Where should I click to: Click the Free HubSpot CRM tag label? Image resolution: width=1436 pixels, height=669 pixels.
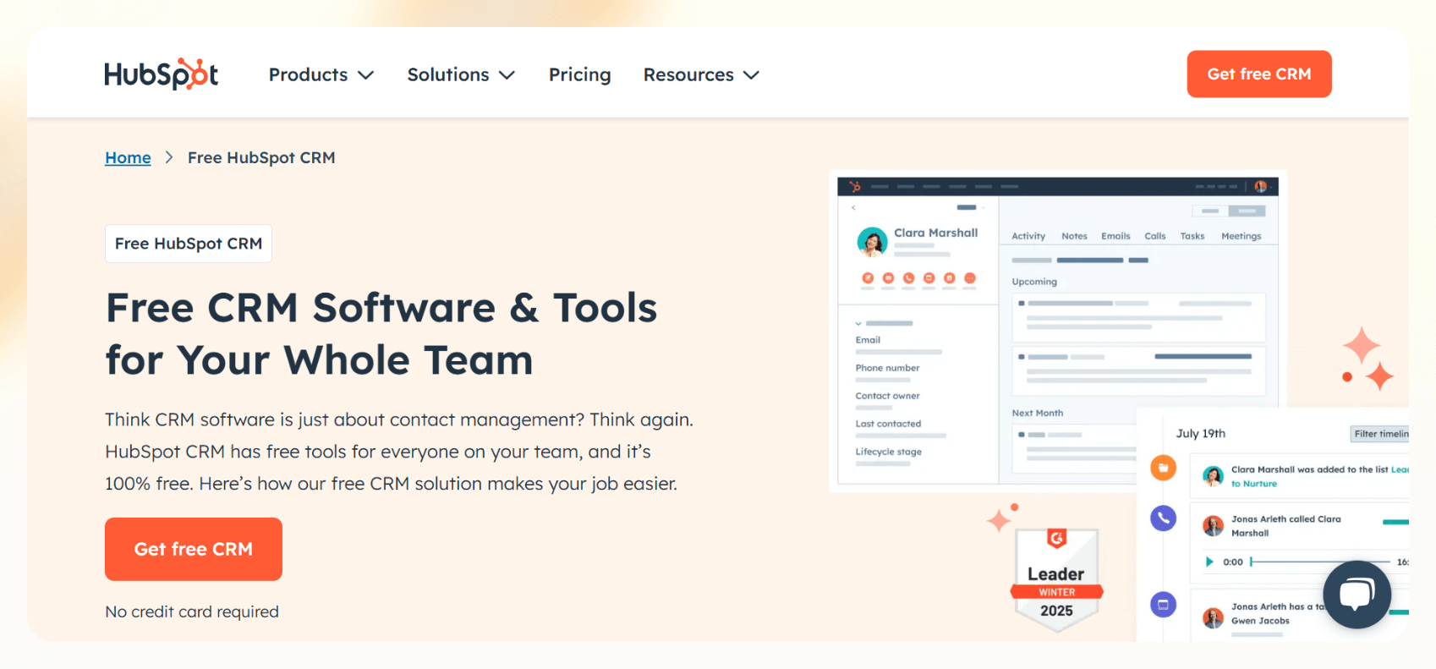coord(189,244)
